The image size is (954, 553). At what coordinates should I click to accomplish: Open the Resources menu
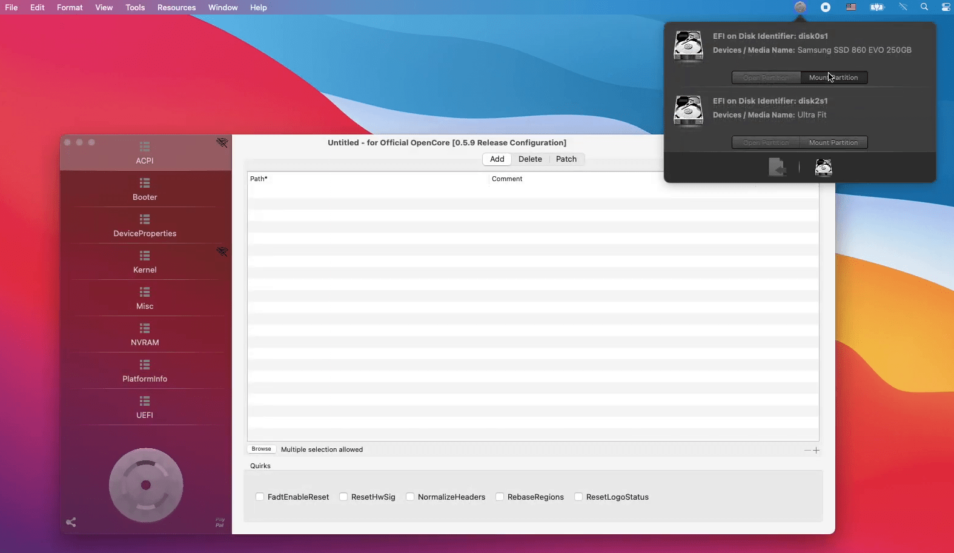point(176,7)
